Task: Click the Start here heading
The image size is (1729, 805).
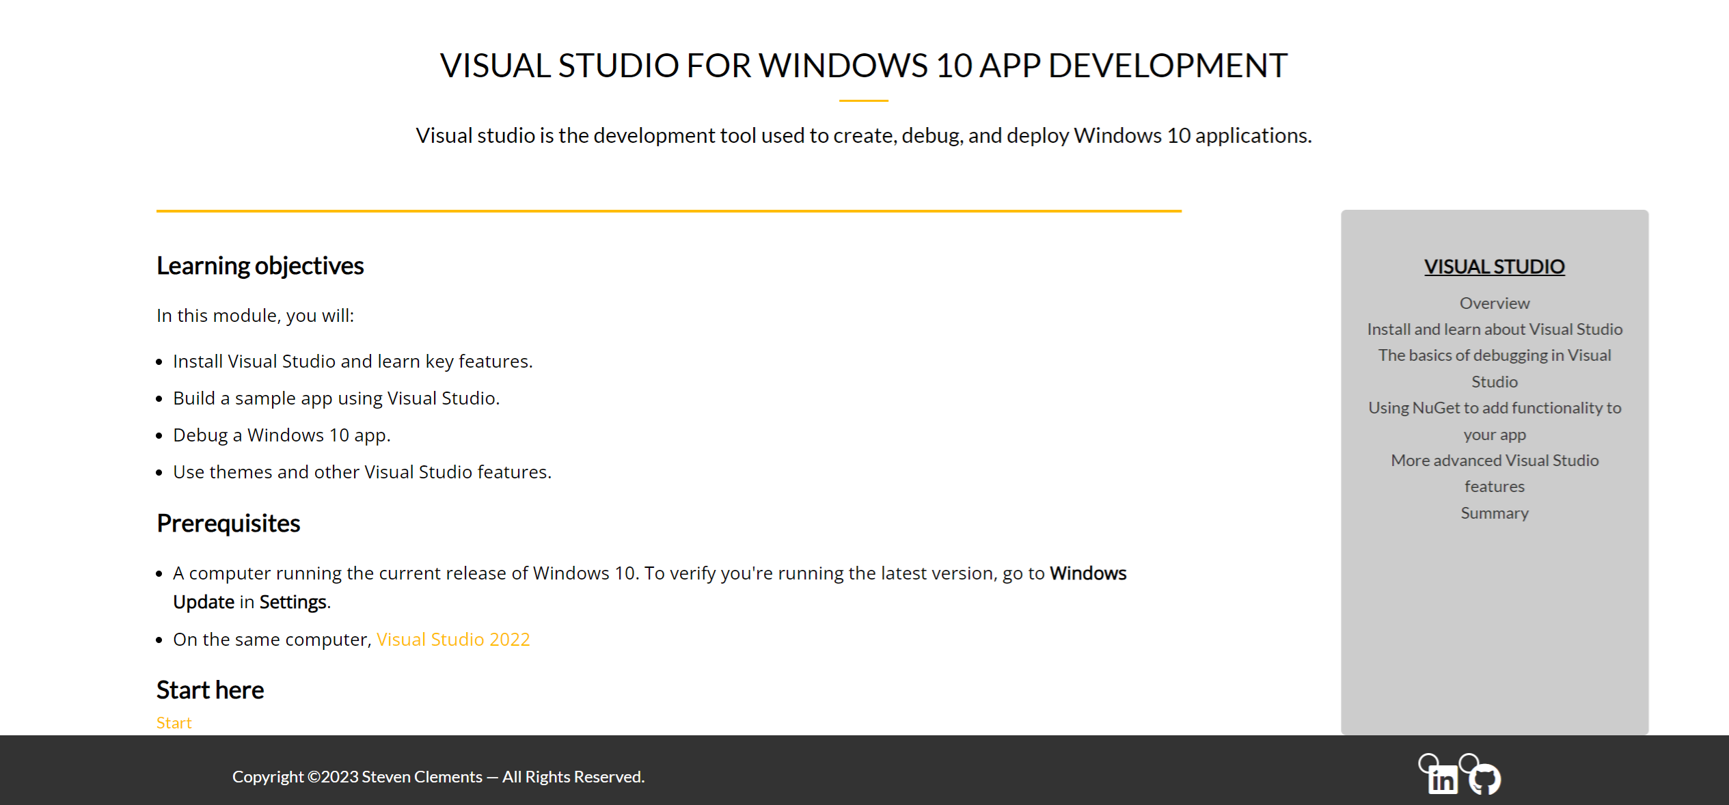Action: [x=210, y=690]
